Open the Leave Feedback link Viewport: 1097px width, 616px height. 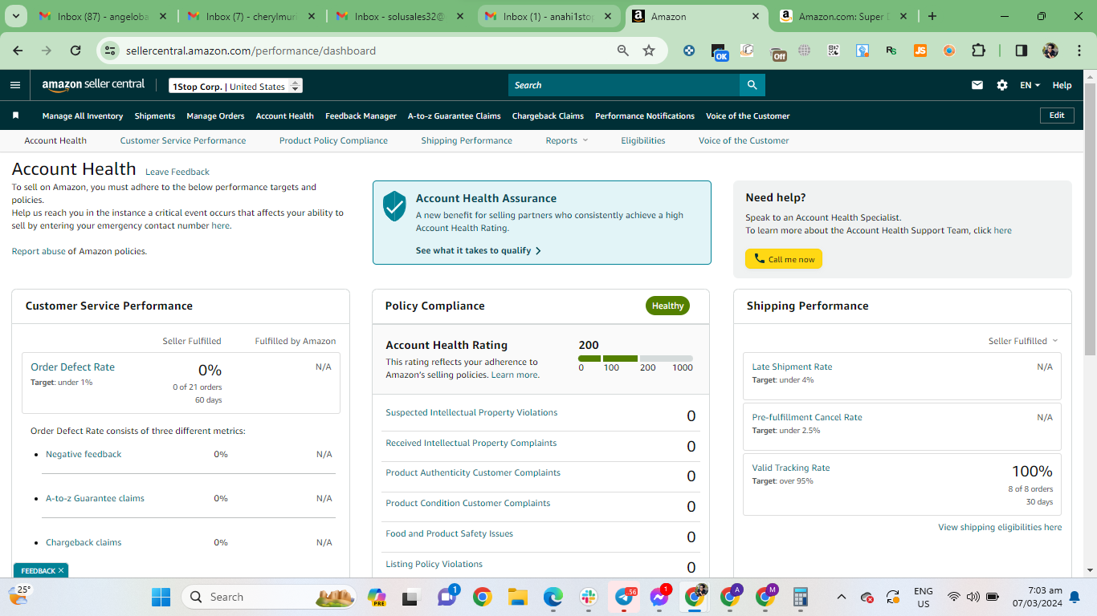click(x=177, y=172)
